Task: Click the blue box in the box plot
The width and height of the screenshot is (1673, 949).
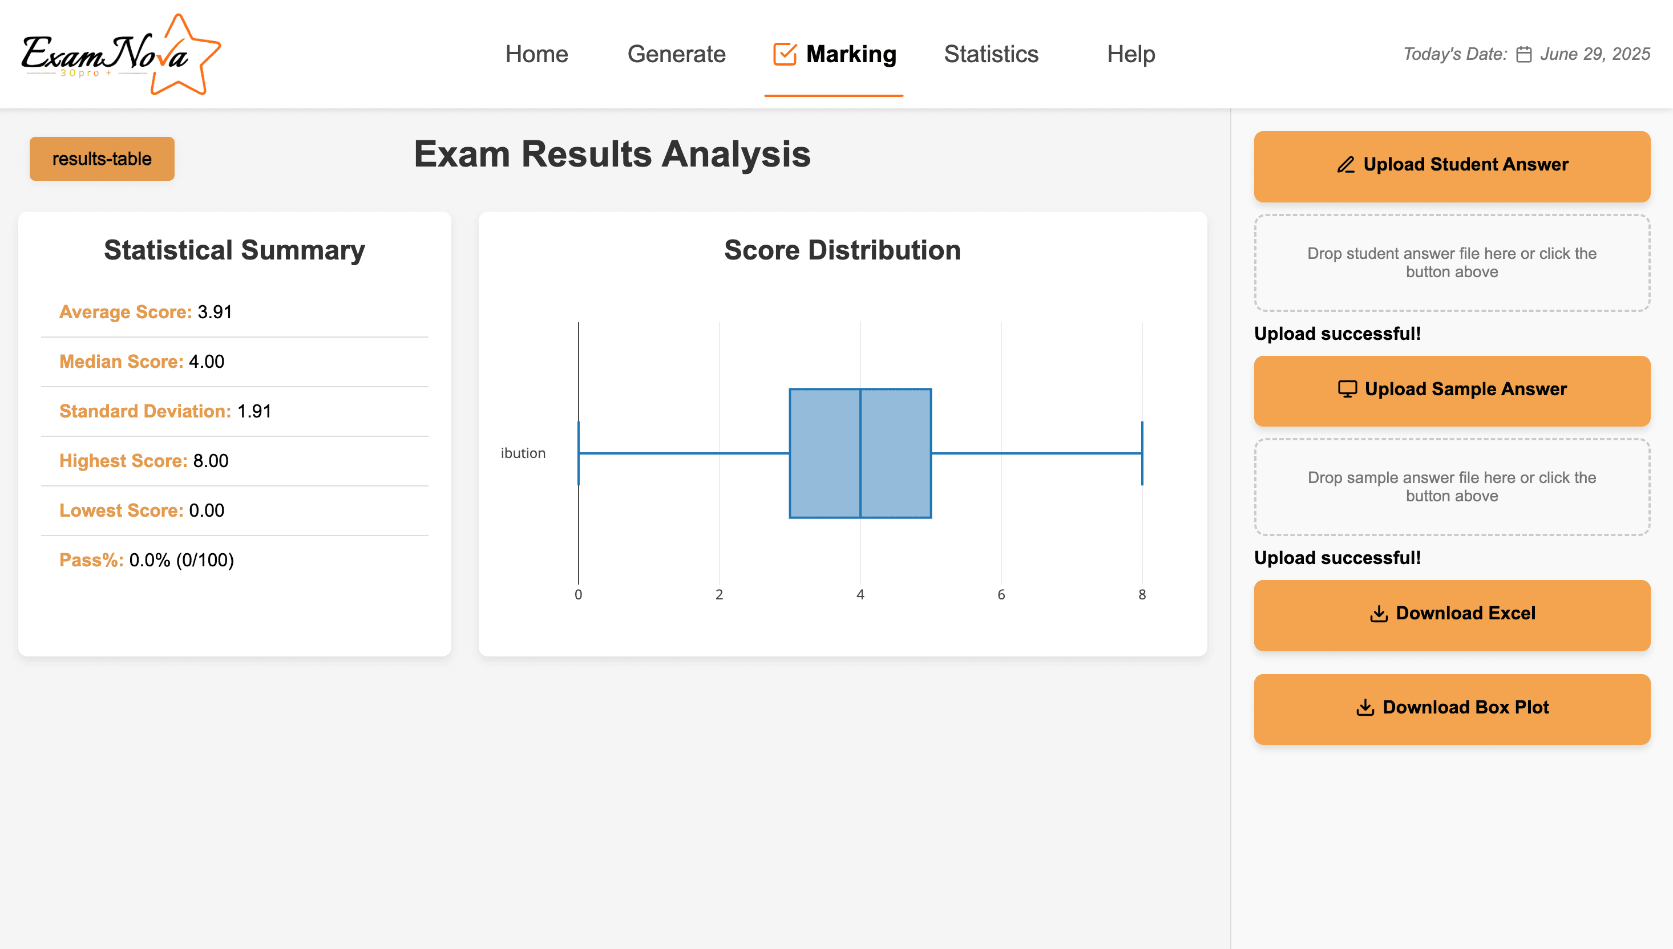Action: point(826,453)
